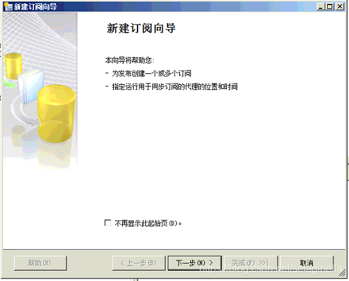349x281 pixels.
Task: Open help with the 帮助 button
Action: [40, 263]
